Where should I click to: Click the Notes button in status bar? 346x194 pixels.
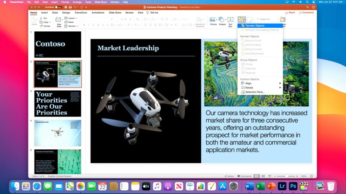[x=229, y=176]
